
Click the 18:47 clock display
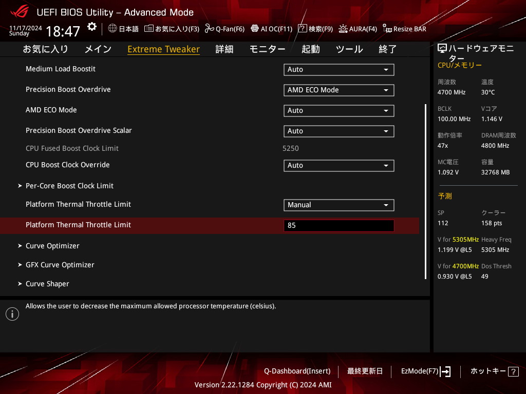coord(63,31)
